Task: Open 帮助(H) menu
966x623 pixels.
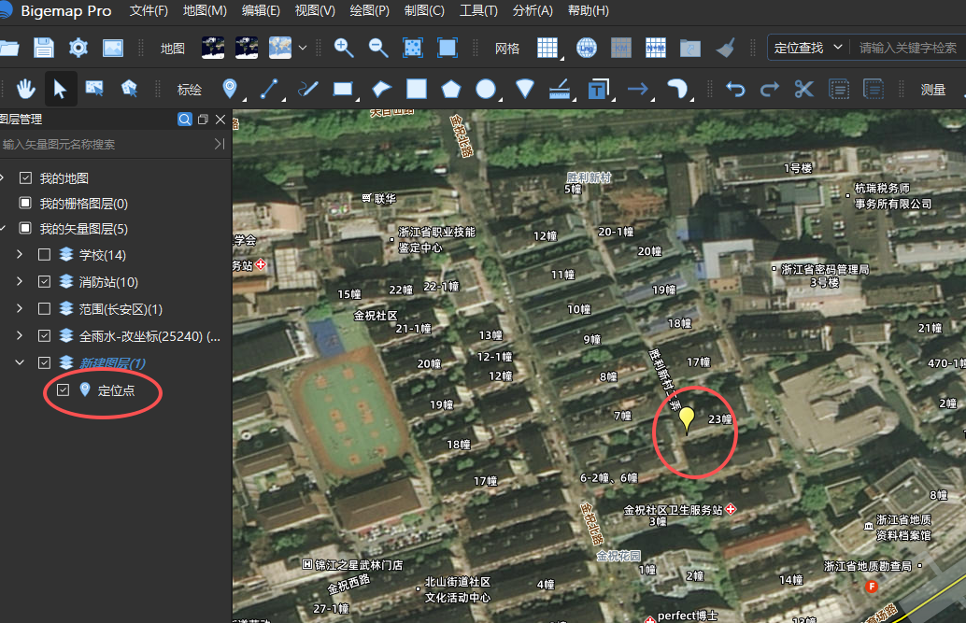Action: 589,11
